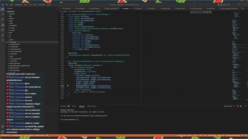This screenshot has height=139, width=248.
Task: Open the terminal launch profile dropdown arrow
Action: [236, 106]
